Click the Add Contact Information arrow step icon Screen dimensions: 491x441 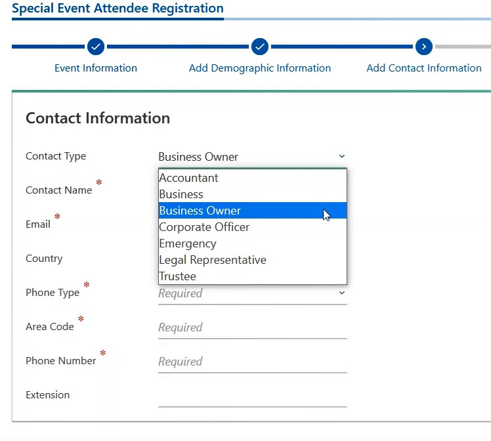point(424,47)
